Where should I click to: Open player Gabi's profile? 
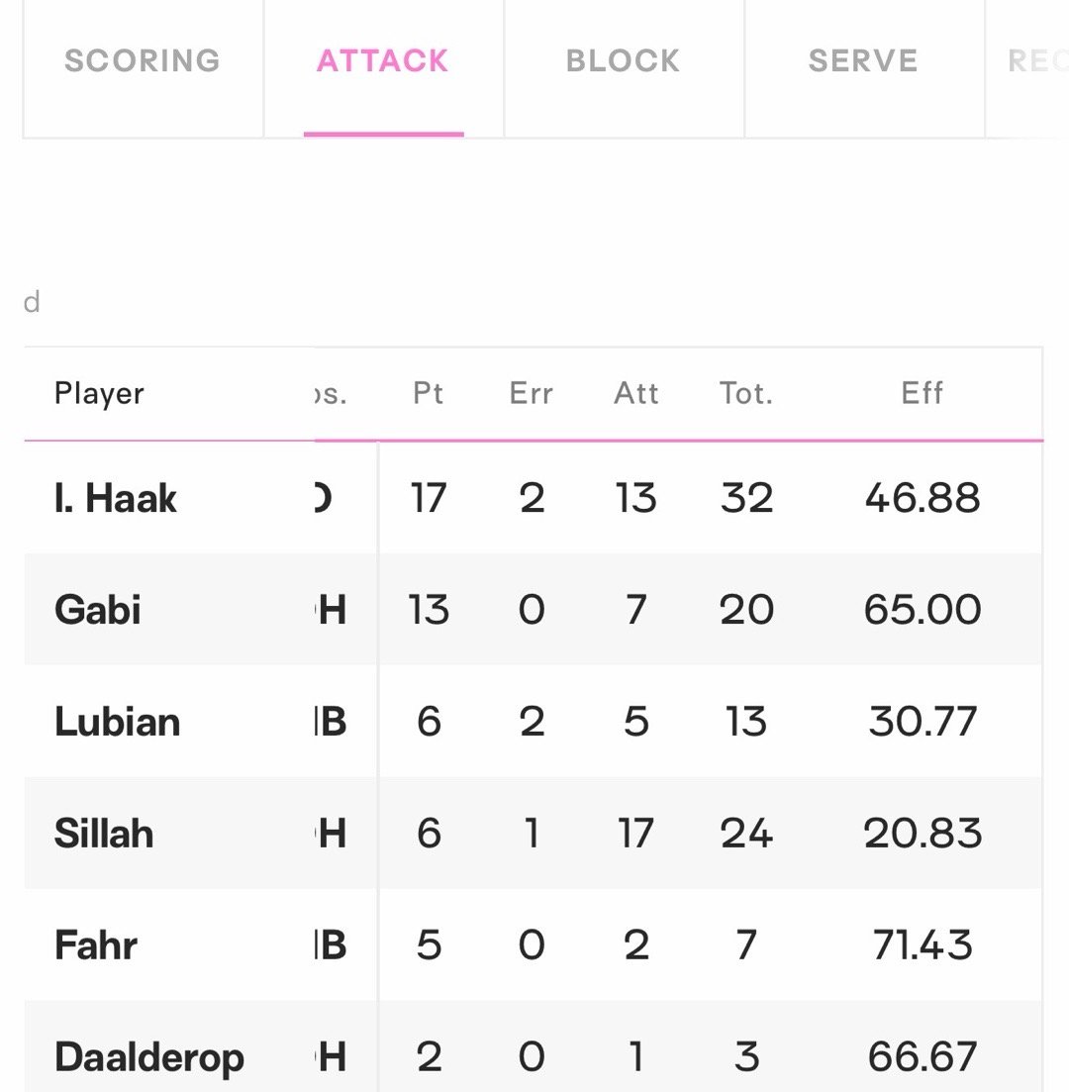(98, 610)
